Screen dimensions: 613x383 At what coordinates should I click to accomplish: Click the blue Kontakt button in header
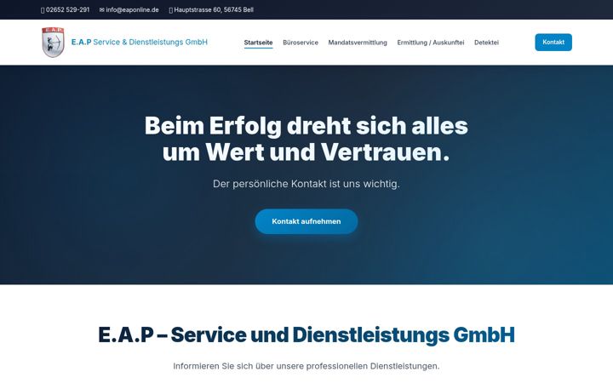(553, 43)
